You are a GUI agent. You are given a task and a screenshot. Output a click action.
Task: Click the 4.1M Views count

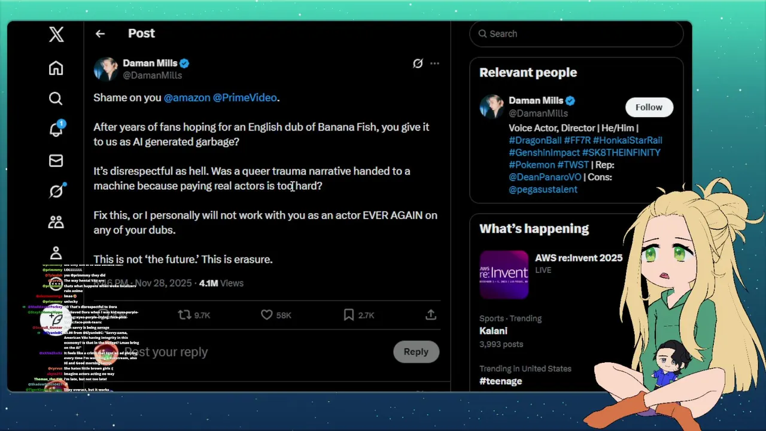221,283
